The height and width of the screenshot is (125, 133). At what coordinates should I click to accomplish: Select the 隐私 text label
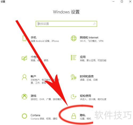pyautogui.click(x=83, y=115)
